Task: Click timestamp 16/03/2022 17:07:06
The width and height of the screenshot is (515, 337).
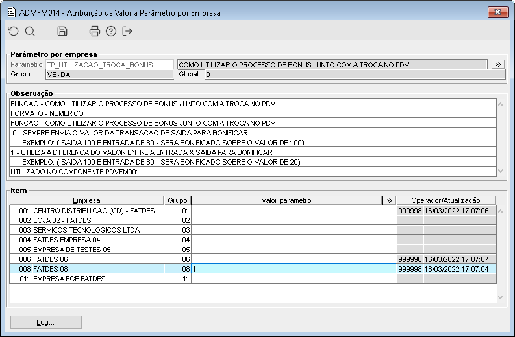Action: pyautogui.click(x=460, y=211)
